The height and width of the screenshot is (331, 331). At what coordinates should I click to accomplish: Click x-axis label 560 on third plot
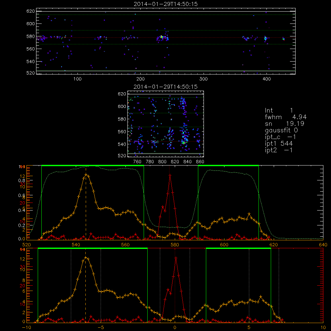(125, 245)
